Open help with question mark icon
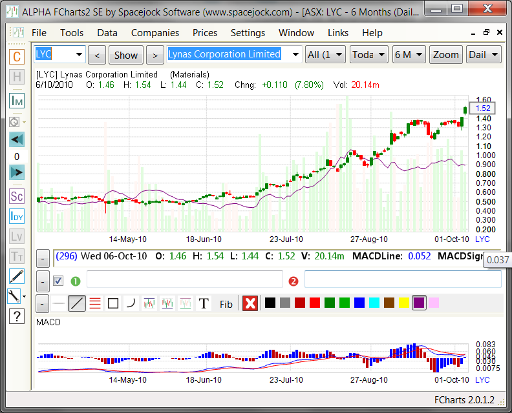The width and height of the screenshot is (512, 413). 17,316
